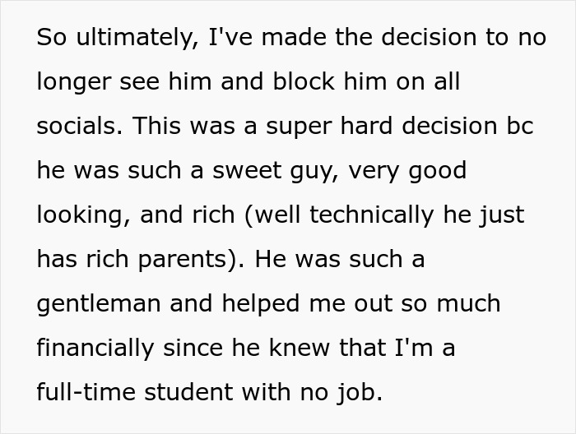Click the word "ultimately" in the first line

pyautogui.click(x=123, y=39)
